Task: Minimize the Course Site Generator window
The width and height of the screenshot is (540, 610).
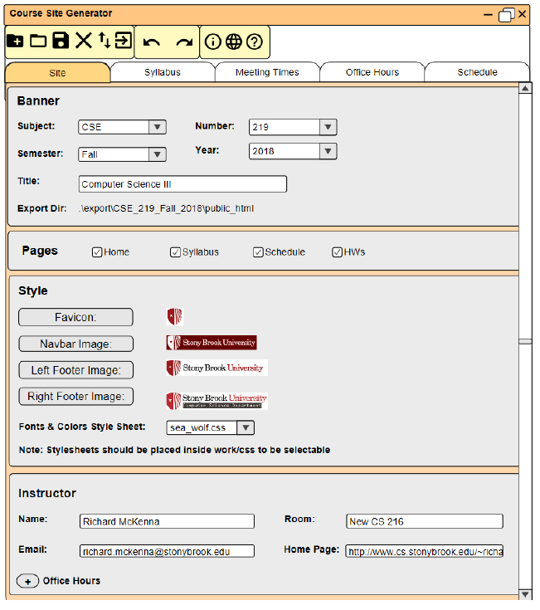Action: pyautogui.click(x=488, y=15)
